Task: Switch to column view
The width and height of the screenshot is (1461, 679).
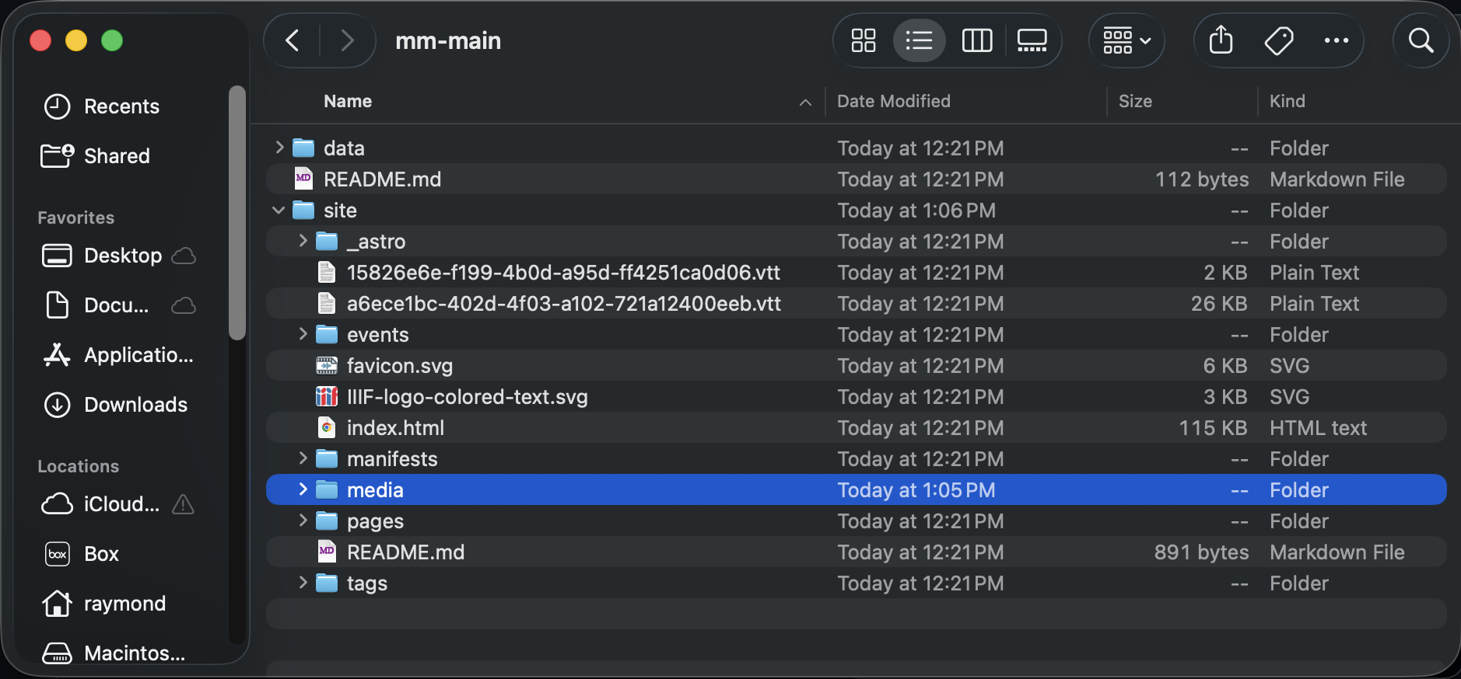Action: point(976,40)
